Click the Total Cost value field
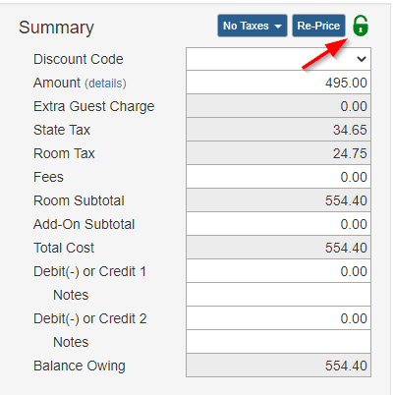 (278, 248)
